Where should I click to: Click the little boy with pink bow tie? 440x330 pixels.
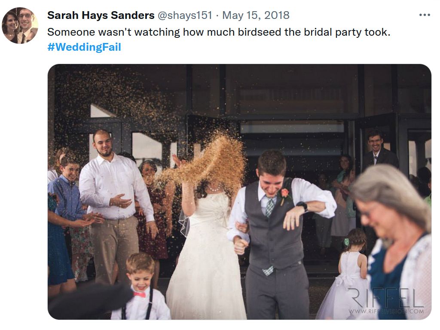141,288
